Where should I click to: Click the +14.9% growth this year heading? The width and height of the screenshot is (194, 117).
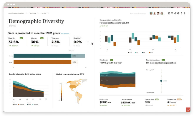click(x=110, y=63)
